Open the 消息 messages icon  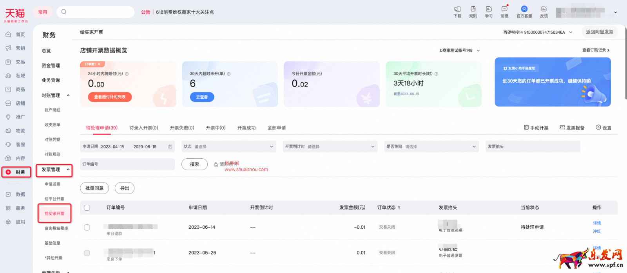[x=504, y=9]
